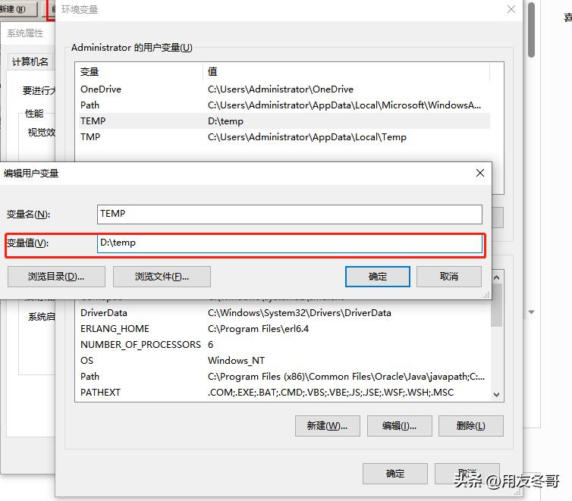
Task: Click C:\Users\Administrator\OneDrive value cell
Action: click(281, 89)
